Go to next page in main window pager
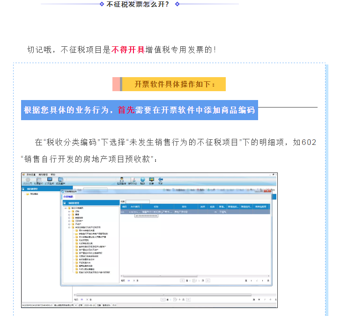The width and height of the screenshot is (341, 316). (x=188, y=300)
